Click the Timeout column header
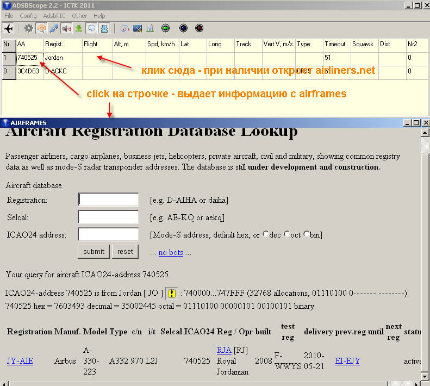Screen dimensions: 430x386 pos(337,45)
